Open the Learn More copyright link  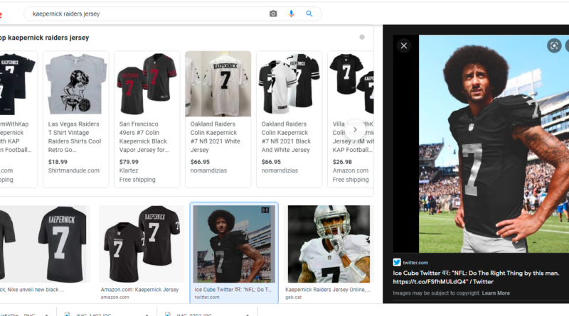496,293
